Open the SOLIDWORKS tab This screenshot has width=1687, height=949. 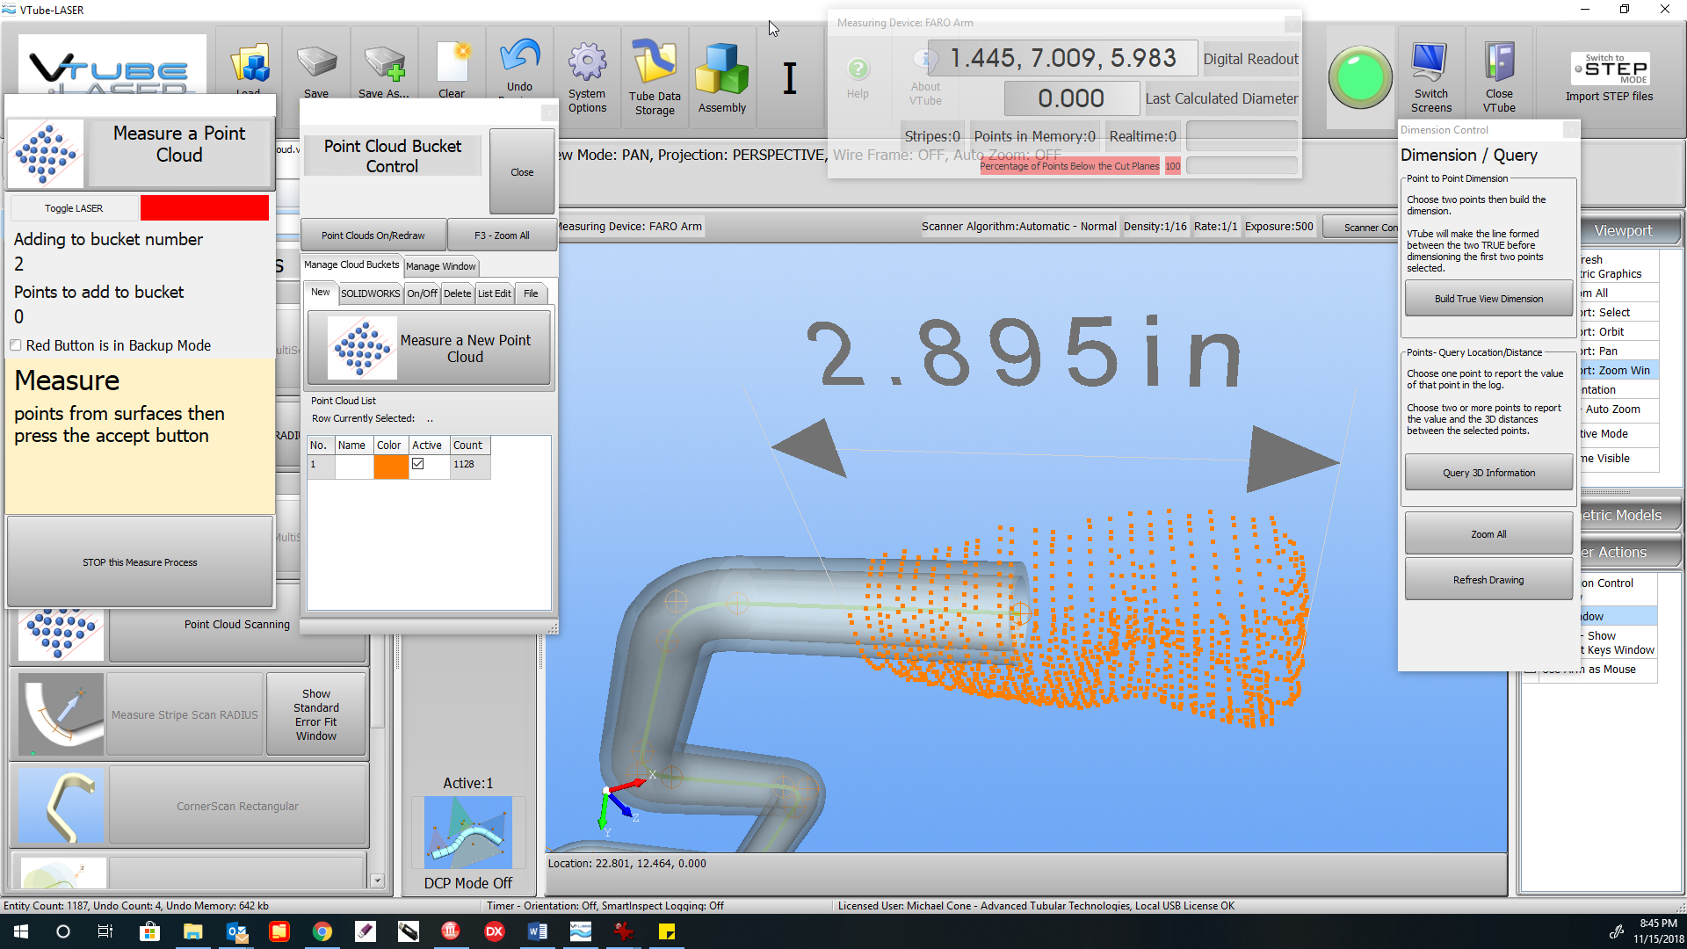click(x=370, y=293)
